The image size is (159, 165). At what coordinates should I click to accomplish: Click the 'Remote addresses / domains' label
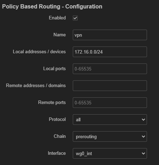pos(36,86)
